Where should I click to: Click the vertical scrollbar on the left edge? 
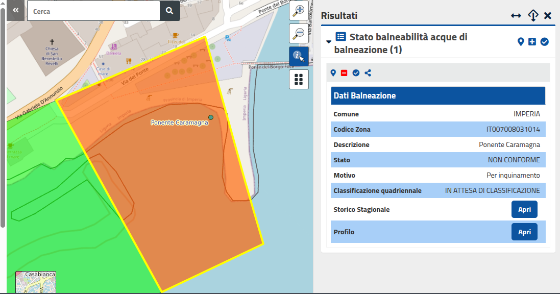click(3, 118)
